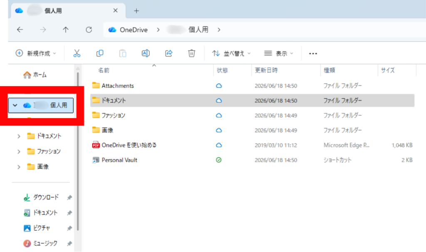Go up one folder level
The image size is (426, 252).
click(x=66, y=30)
